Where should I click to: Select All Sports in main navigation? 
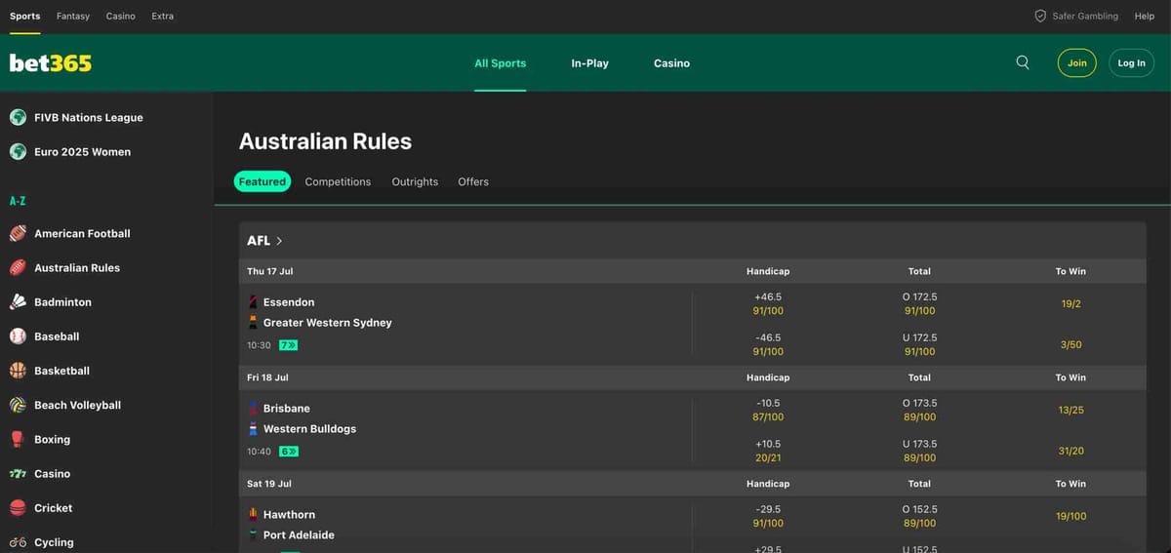501,63
